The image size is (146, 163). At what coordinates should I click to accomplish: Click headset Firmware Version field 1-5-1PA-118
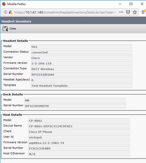[82, 64]
